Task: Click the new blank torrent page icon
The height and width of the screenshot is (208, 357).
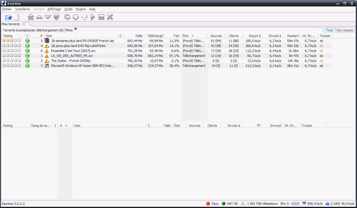Action: pyautogui.click(x=17, y=17)
